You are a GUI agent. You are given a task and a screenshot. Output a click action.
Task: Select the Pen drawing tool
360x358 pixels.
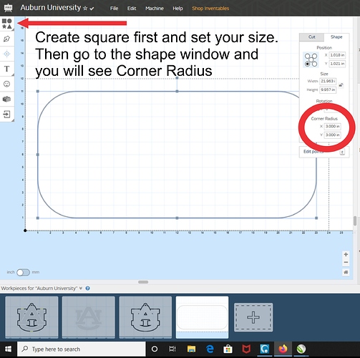6,39
